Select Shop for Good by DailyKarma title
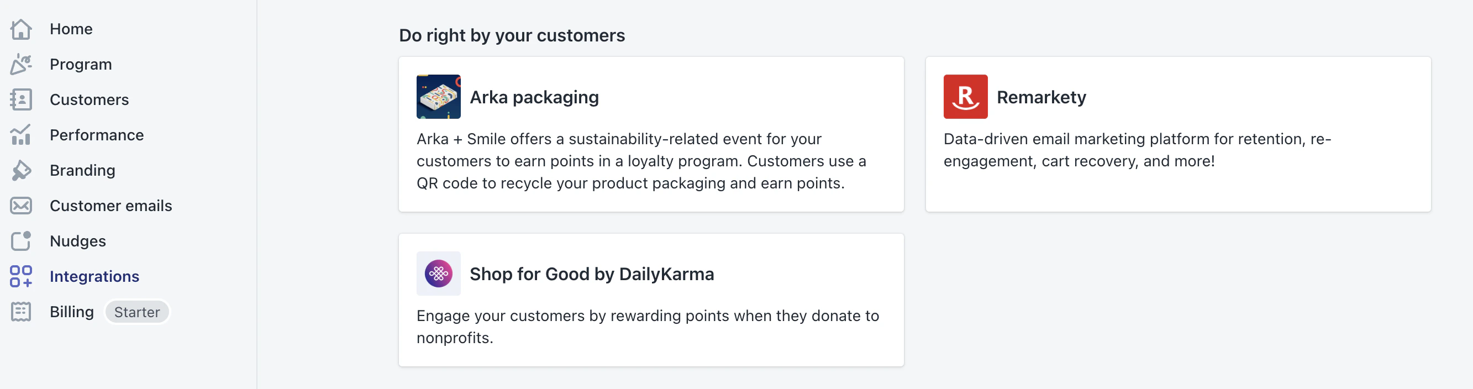The width and height of the screenshot is (1473, 389). (x=591, y=274)
